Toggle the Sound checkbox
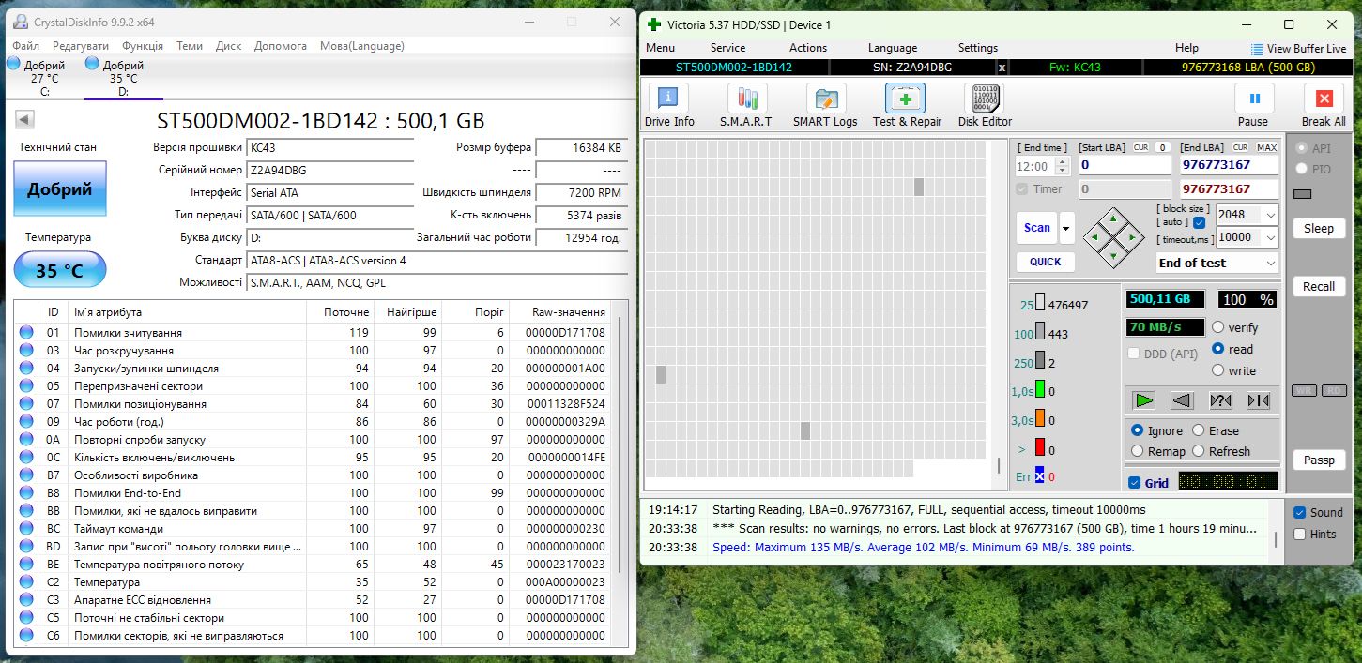1362x663 pixels. [x=1299, y=512]
